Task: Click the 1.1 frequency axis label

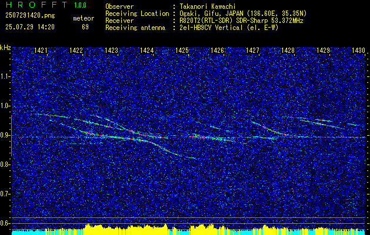Action: point(5,76)
